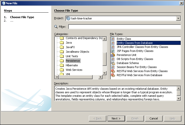Open the task-time-tracker project combo box
Image resolution: width=185 pixels, height=125 pixels.
123,18
